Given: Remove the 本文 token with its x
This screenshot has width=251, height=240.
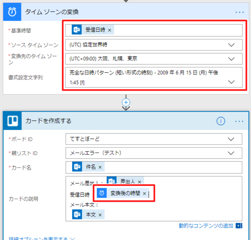Looking at the screenshot, I should (100, 215).
